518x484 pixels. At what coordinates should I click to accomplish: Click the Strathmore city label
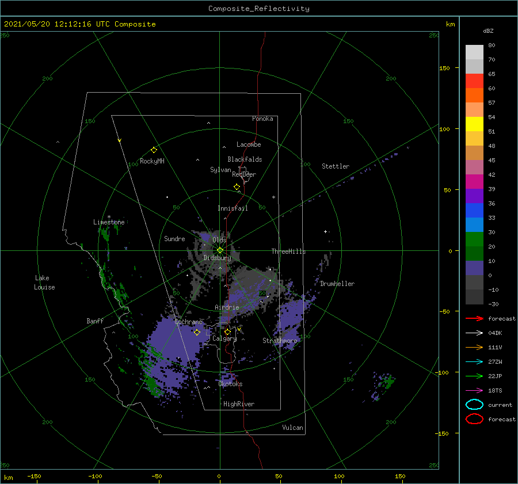tap(280, 341)
